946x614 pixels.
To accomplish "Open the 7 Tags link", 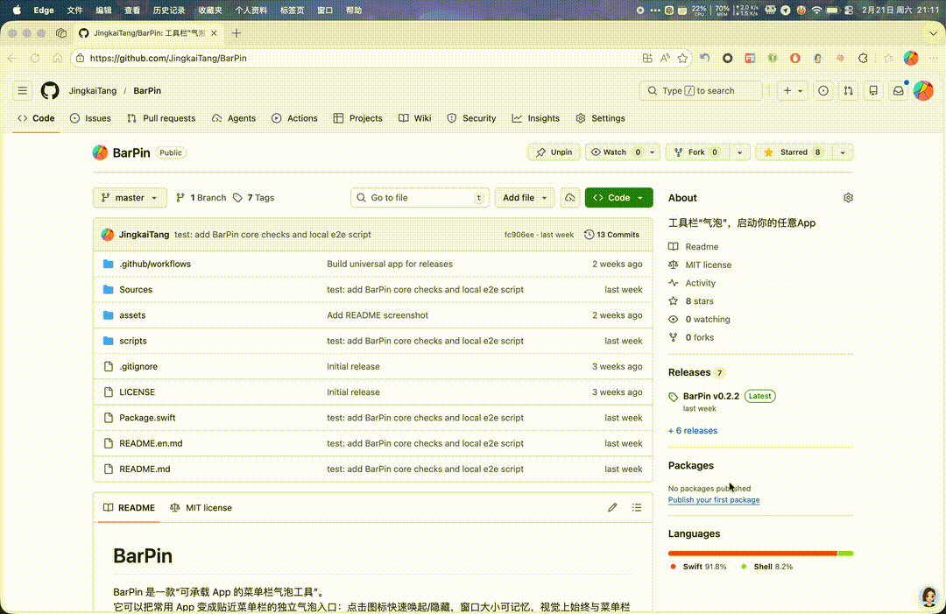I will click(253, 198).
